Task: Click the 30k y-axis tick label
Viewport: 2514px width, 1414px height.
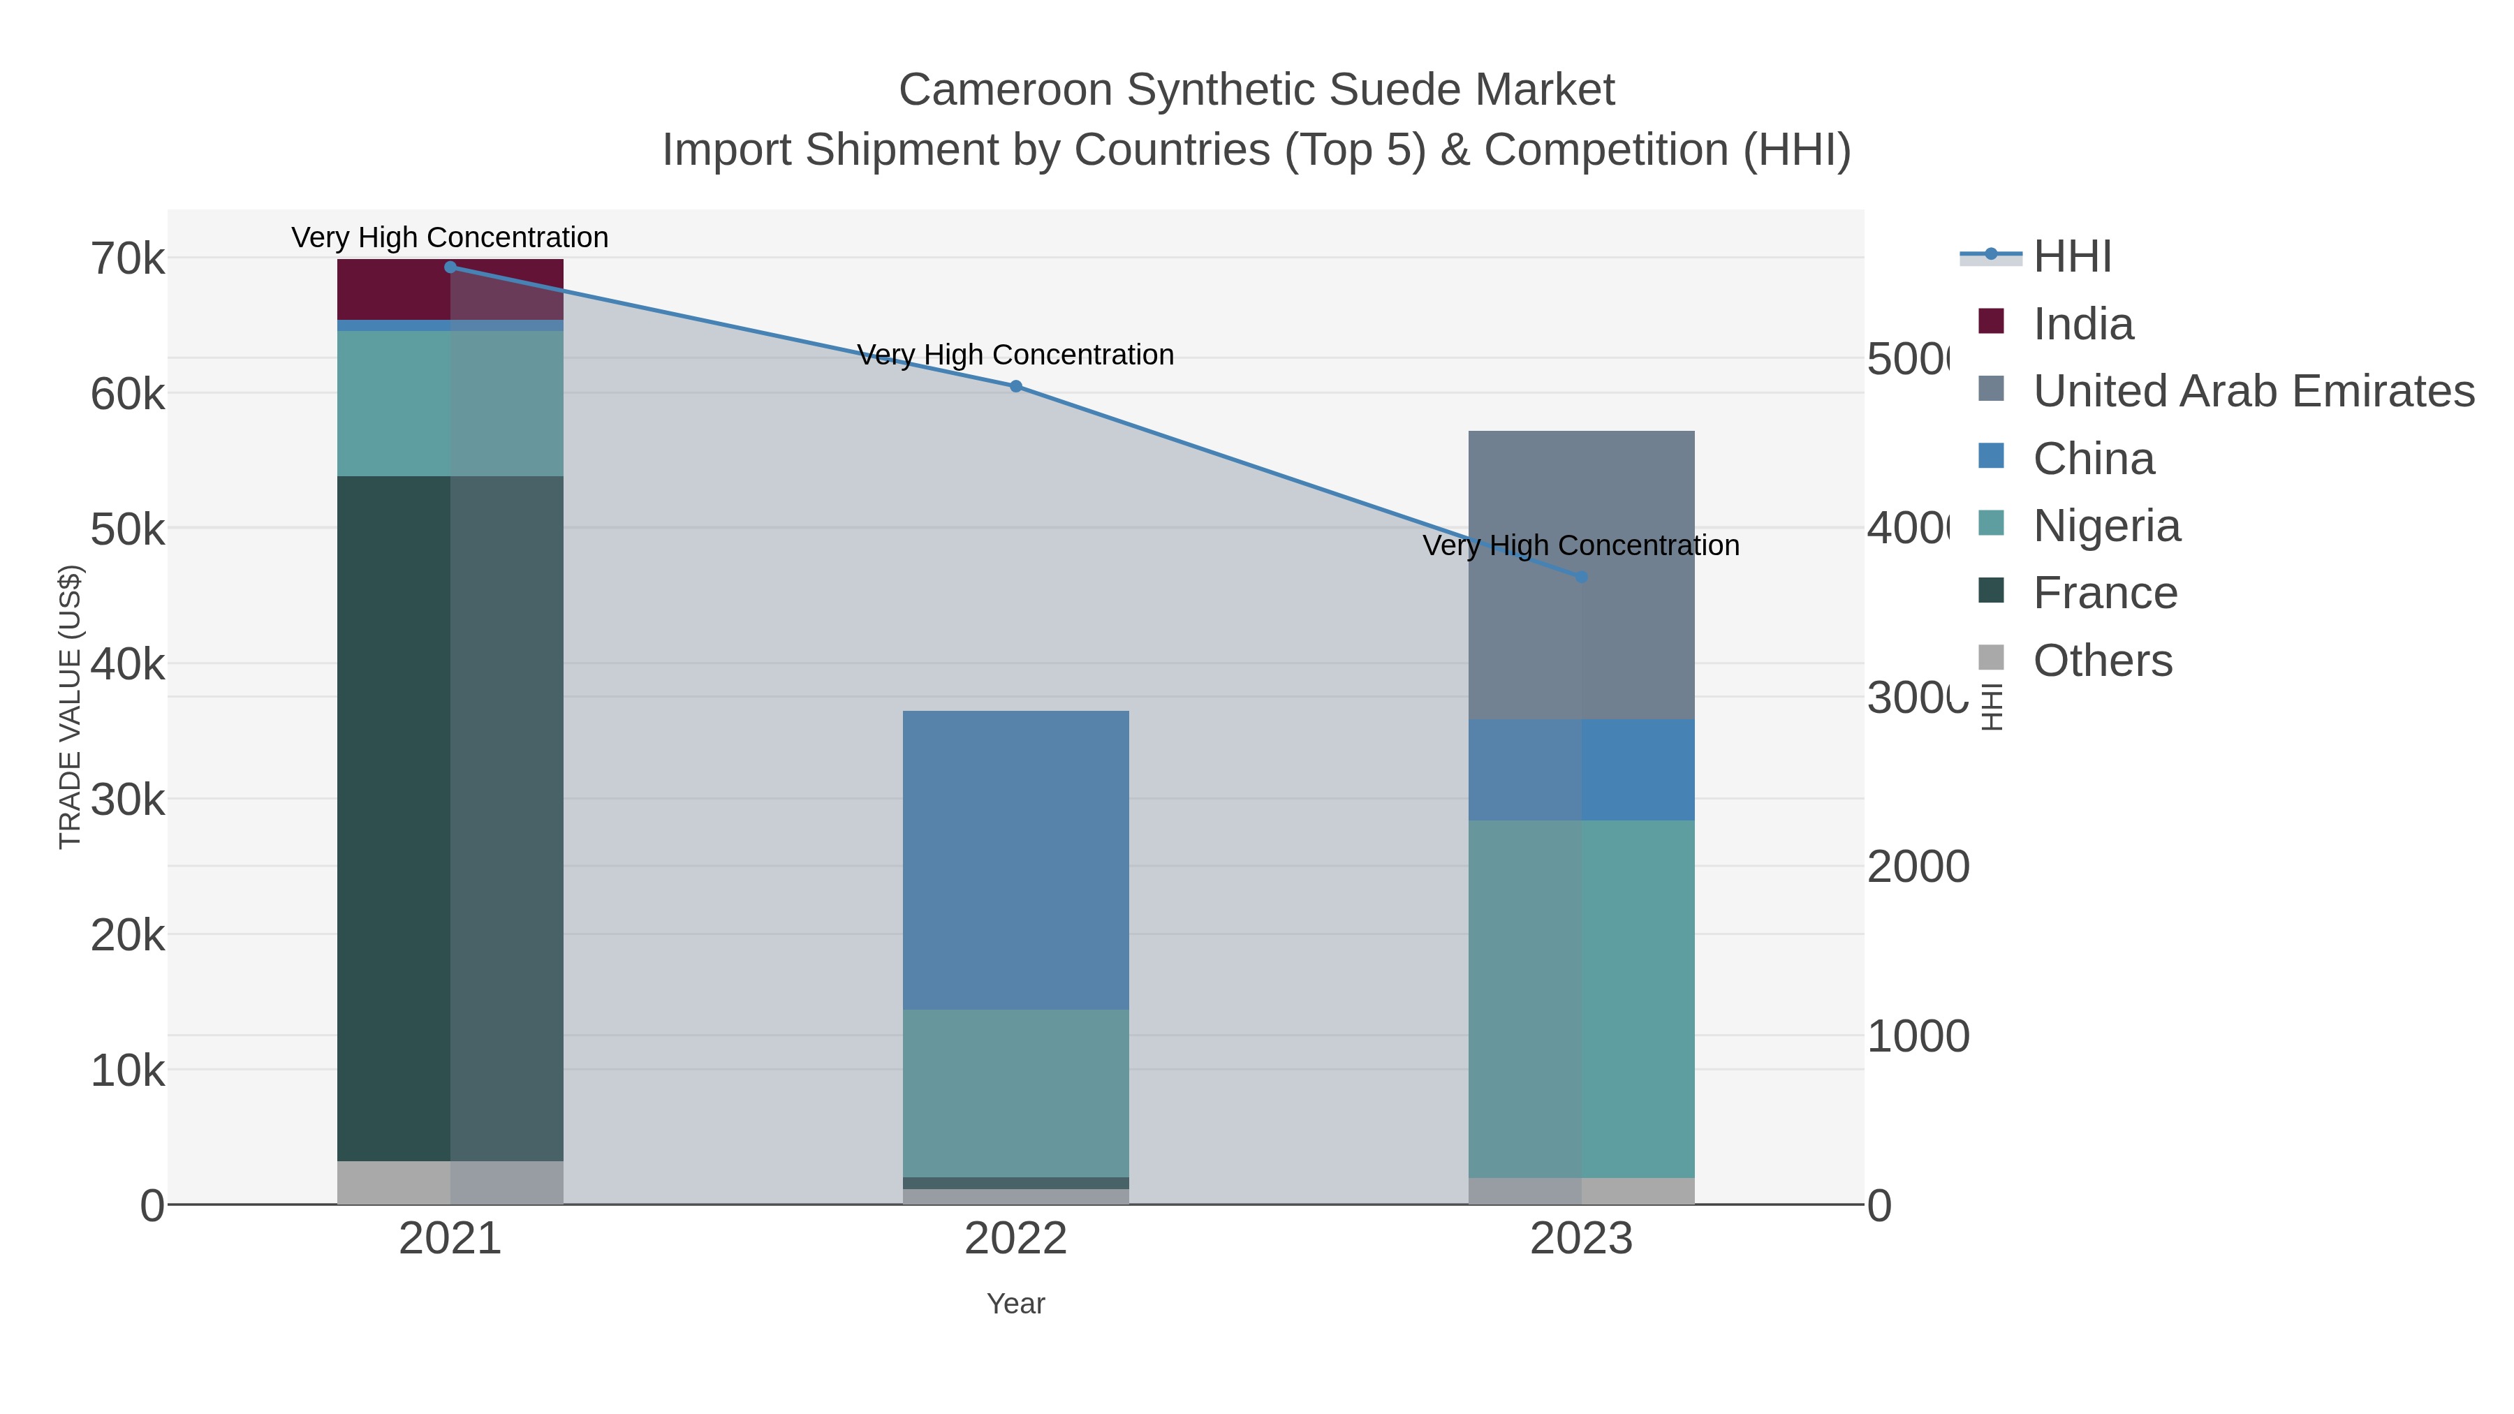Action: 128,800
